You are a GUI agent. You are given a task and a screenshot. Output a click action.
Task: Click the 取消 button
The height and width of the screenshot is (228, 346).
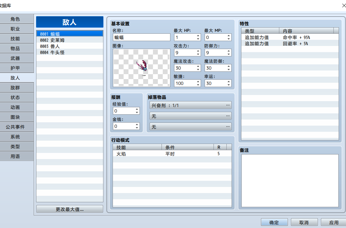(x=304, y=222)
